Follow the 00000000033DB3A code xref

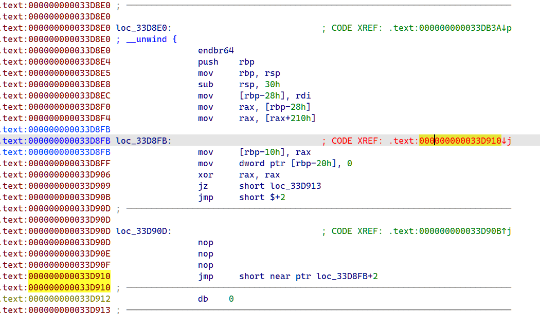465,28
